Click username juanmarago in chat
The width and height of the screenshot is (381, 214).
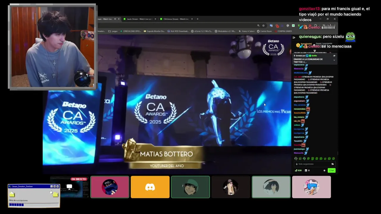[x=299, y=149]
